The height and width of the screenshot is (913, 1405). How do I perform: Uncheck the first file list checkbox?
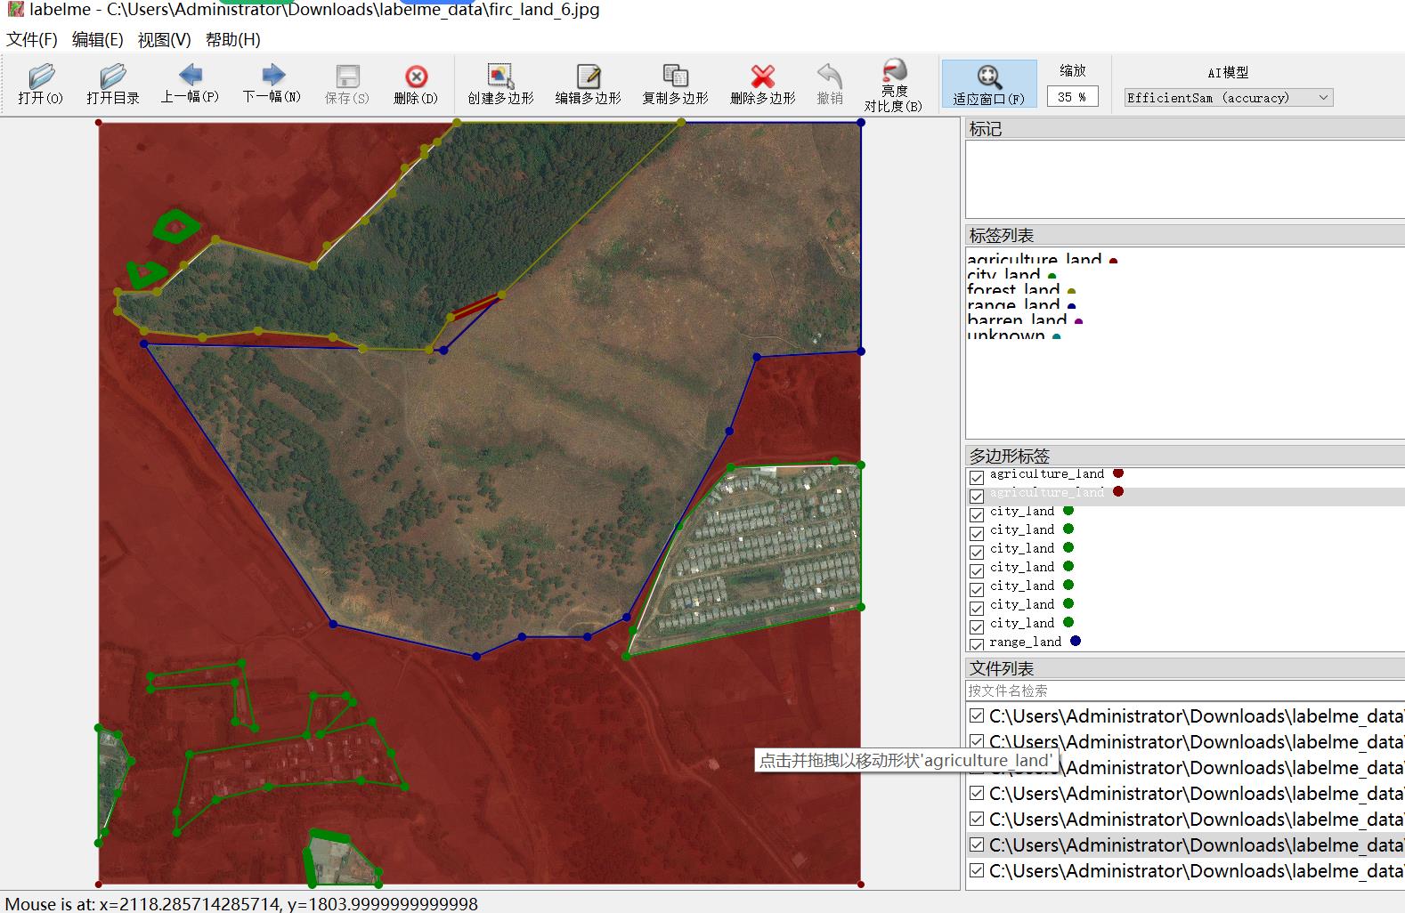[977, 716]
